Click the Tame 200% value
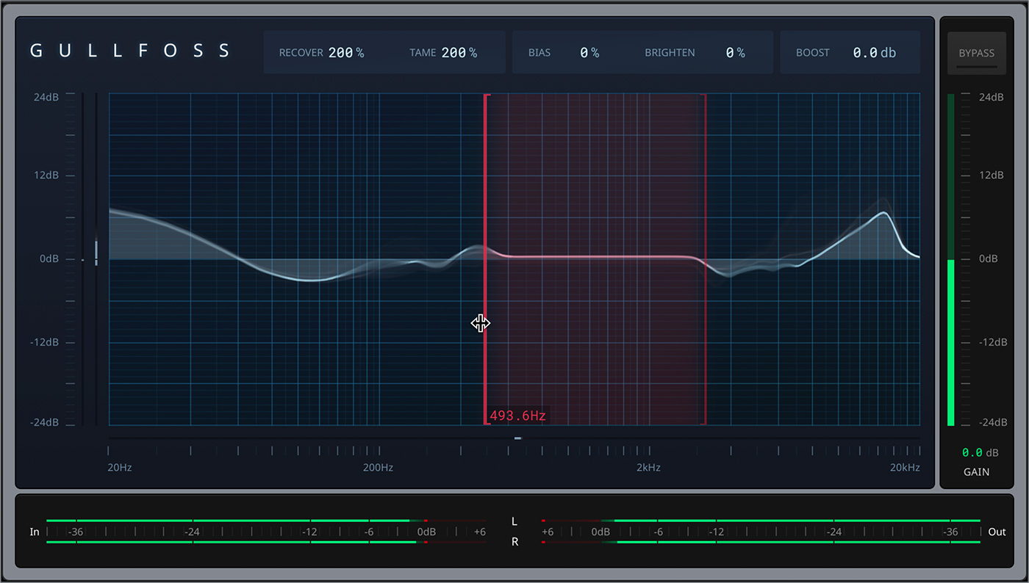 click(x=459, y=53)
